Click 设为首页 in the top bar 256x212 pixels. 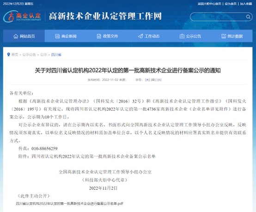[x=231, y=4]
